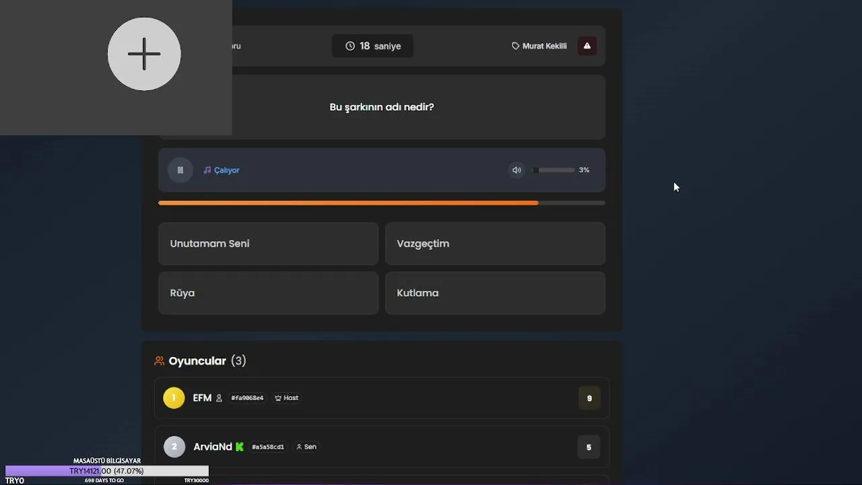The height and width of the screenshot is (485, 862).
Task: Click the question text Bu şarkının adı nedir?
Action: pos(382,107)
